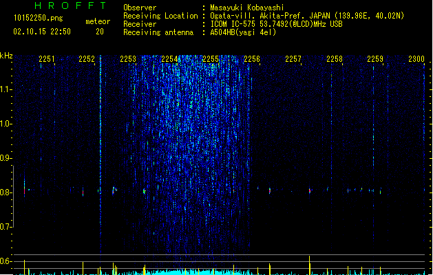The width and height of the screenshot is (433, 275).
Task: Click the 2252 time marker
Action: coord(87,59)
